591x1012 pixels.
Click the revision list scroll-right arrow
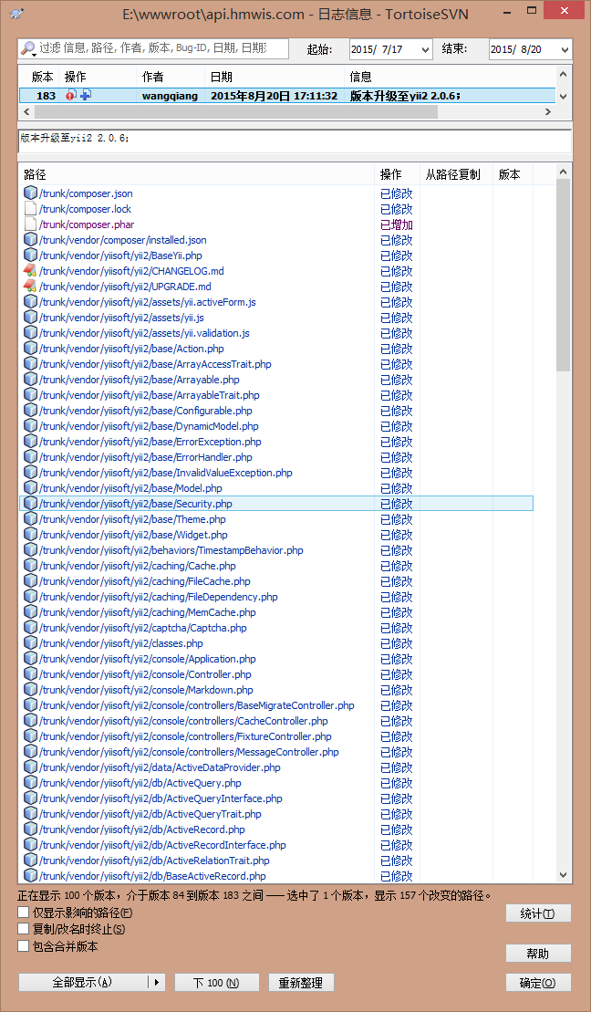[x=548, y=111]
